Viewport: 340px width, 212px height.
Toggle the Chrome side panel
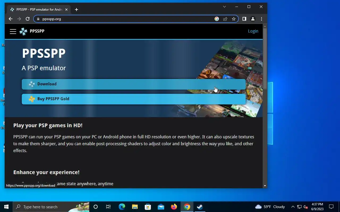[244, 19]
